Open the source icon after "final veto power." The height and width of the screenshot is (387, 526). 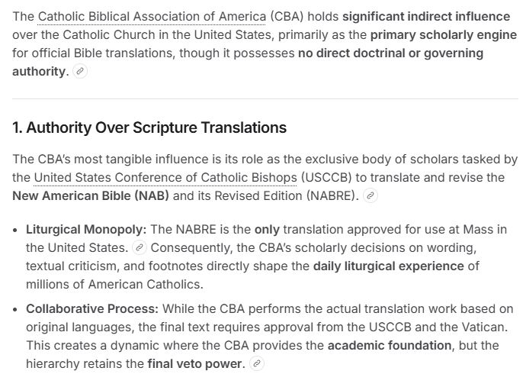pyautogui.click(x=257, y=364)
